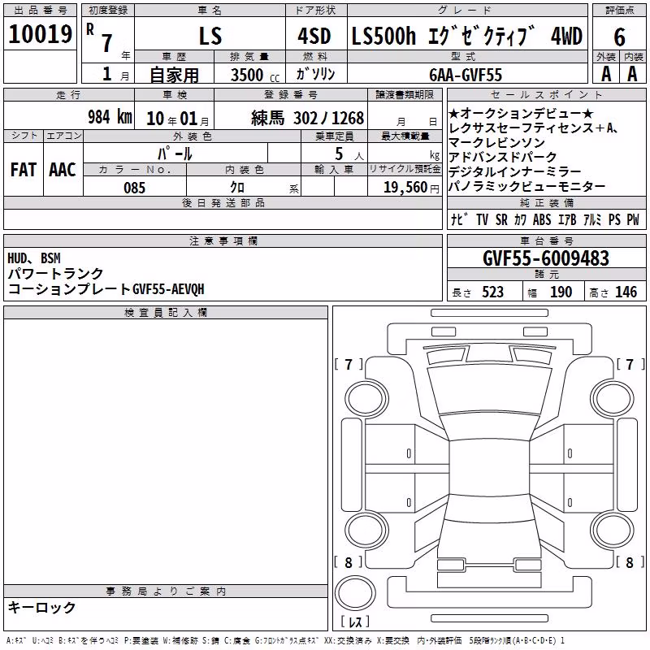
Task: Click interior color クロ
Action: 237,188
